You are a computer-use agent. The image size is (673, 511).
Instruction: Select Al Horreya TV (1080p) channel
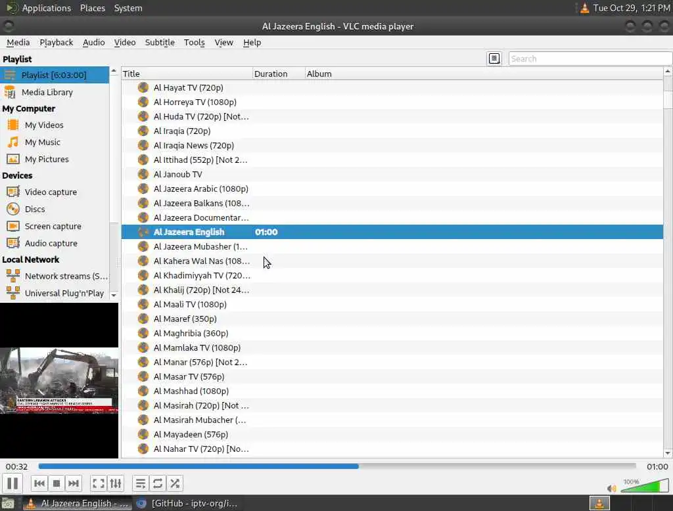[x=392, y=102]
